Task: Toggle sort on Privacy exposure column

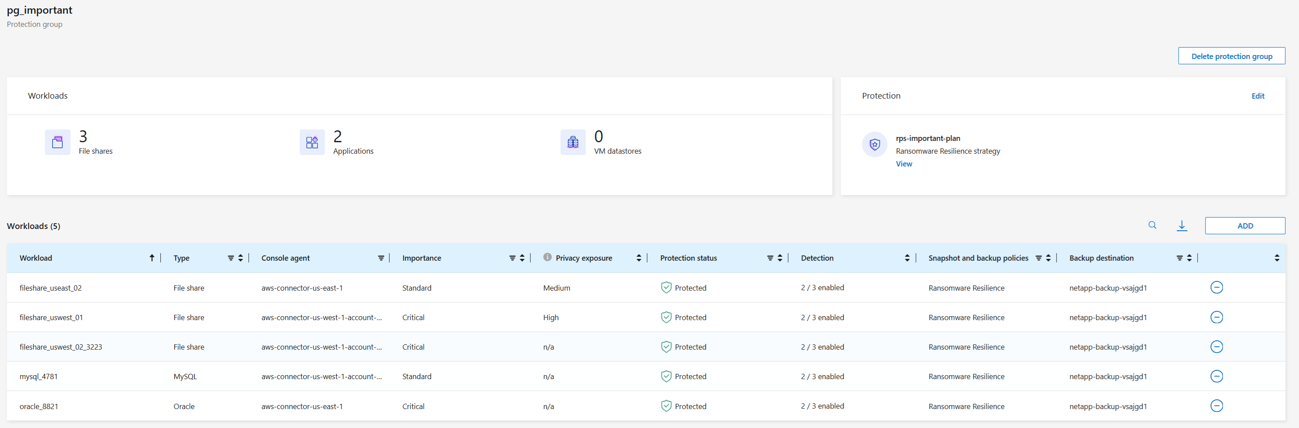Action: (639, 258)
